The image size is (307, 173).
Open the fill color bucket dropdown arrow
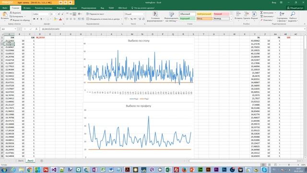coord(58,19)
